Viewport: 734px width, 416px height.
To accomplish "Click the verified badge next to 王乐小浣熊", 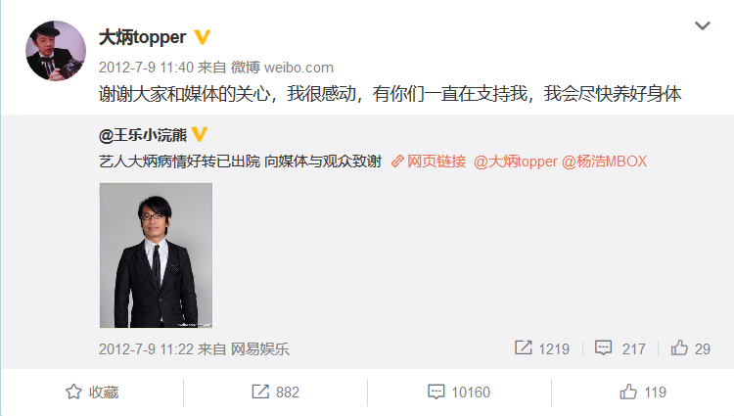I will pyautogui.click(x=200, y=134).
